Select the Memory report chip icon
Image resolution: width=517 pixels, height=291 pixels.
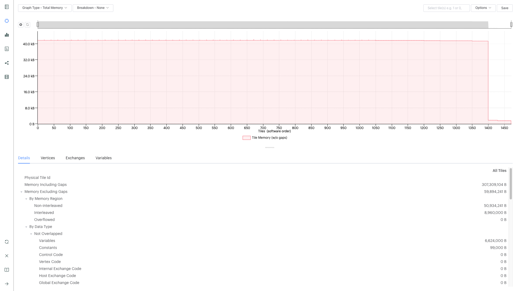click(7, 21)
